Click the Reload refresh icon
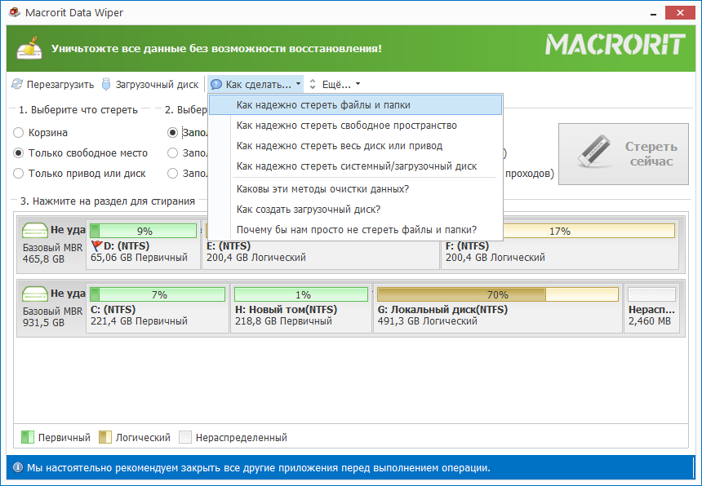 pos(18,84)
